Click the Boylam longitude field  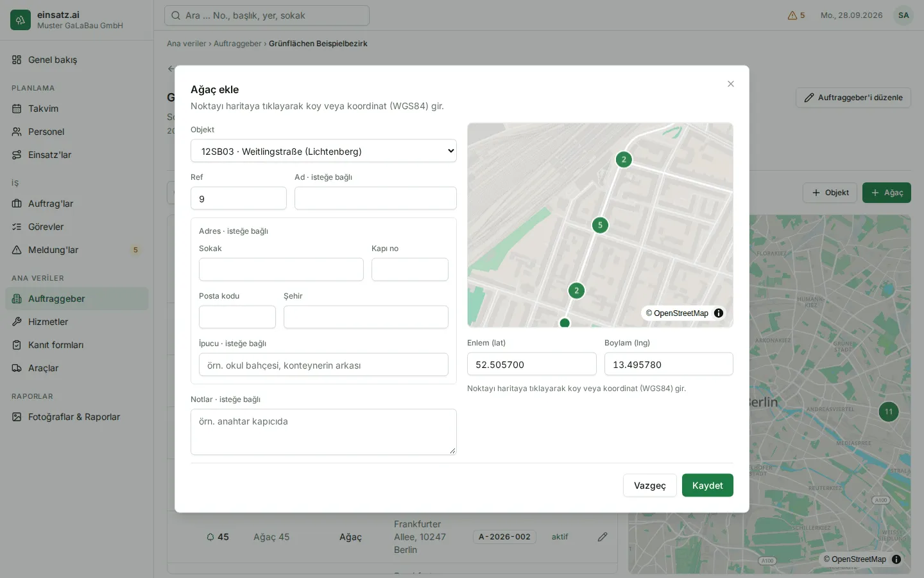click(669, 364)
